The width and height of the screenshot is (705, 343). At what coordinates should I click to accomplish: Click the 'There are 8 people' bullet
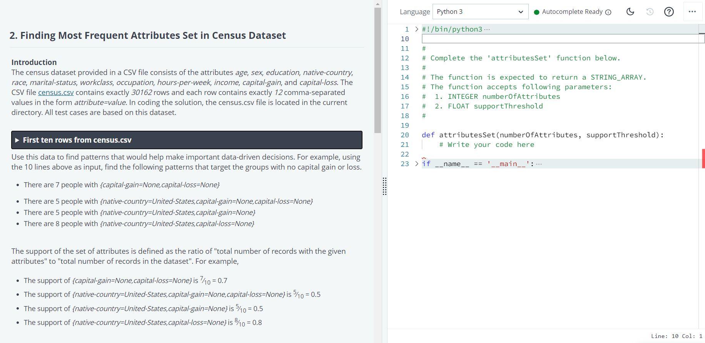pyautogui.click(x=139, y=224)
